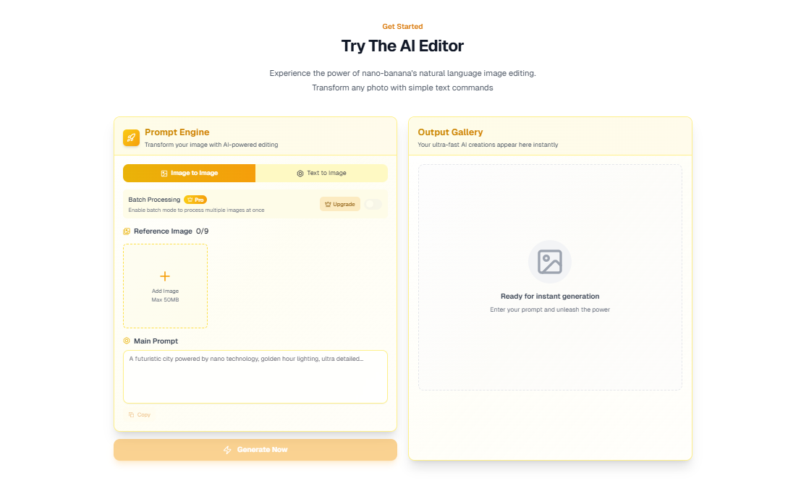801x499 pixels.
Task: Click the crown icon on the Upgrade button
Action: tap(328, 205)
